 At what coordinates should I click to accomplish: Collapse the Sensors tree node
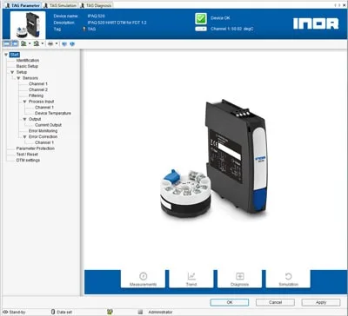point(18,78)
